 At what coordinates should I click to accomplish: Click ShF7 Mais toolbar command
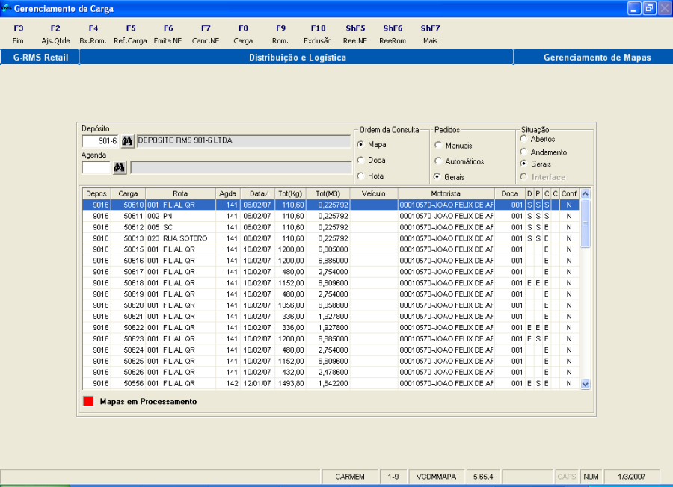pyautogui.click(x=430, y=34)
